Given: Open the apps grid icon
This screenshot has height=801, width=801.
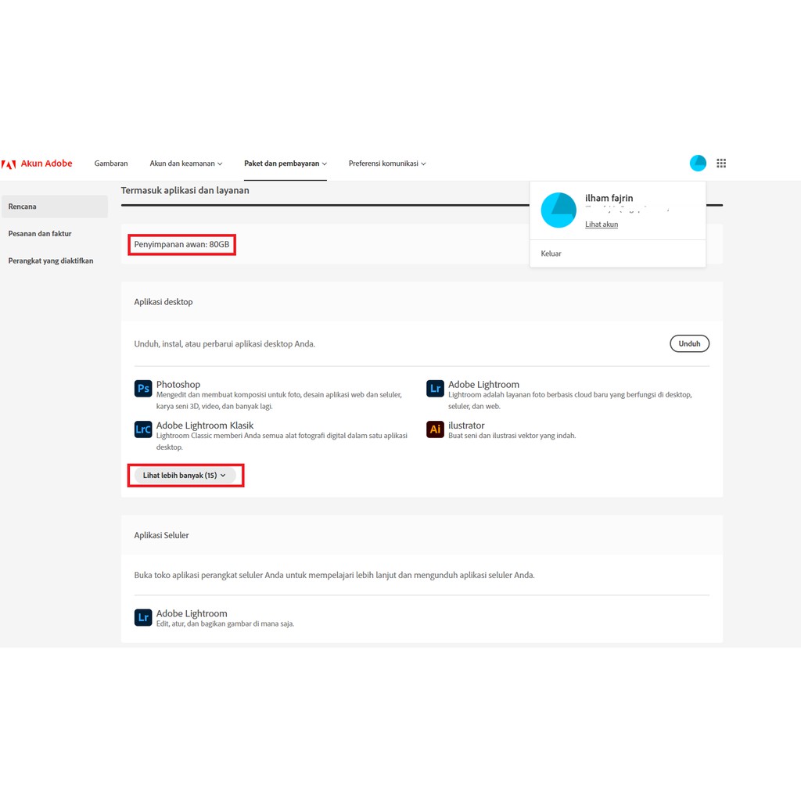Looking at the screenshot, I should [x=720, y=163].
